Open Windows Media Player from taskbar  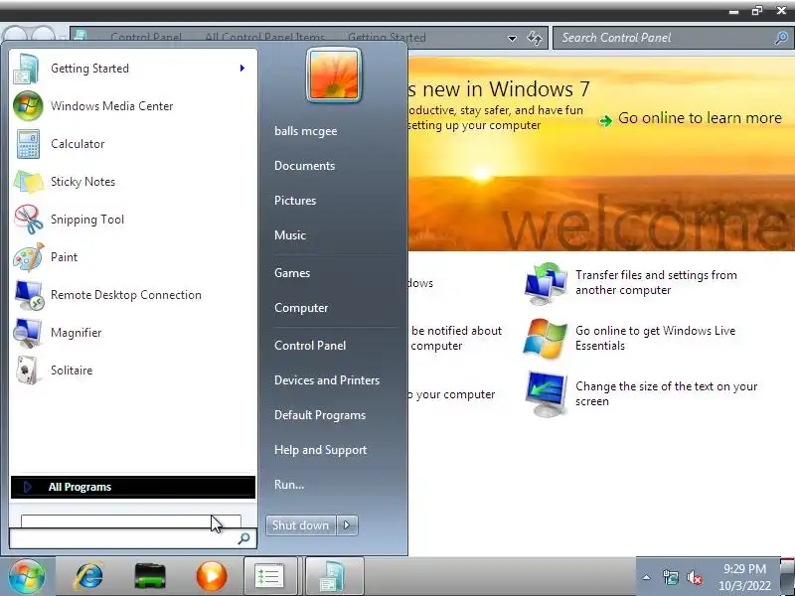pos(212,576)
